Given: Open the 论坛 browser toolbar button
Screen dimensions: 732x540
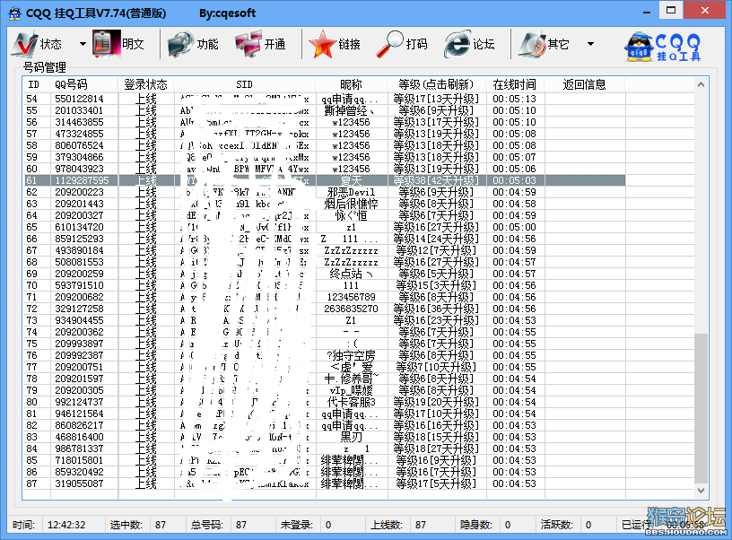Looking at the screenshot, I should point(470,44).
